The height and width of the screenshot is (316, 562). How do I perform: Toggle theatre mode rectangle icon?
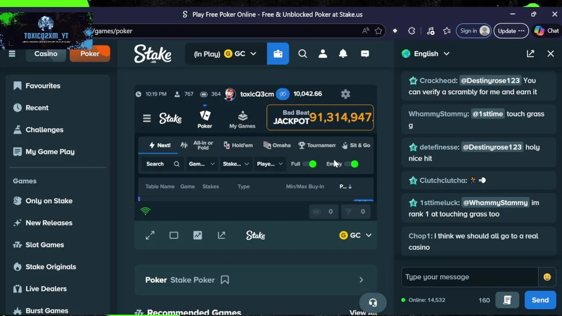(174, 236)
